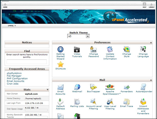Image resolution: width=157 pixels, height=119 pixels.
Task: Click the BoxTrapper text label
Action: [x=94, y=91]
